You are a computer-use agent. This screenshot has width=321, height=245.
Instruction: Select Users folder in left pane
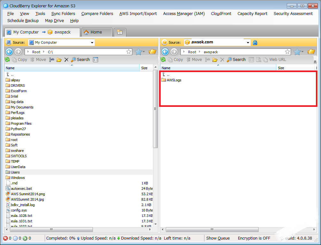pyautogui.click(x=79, y=172)
